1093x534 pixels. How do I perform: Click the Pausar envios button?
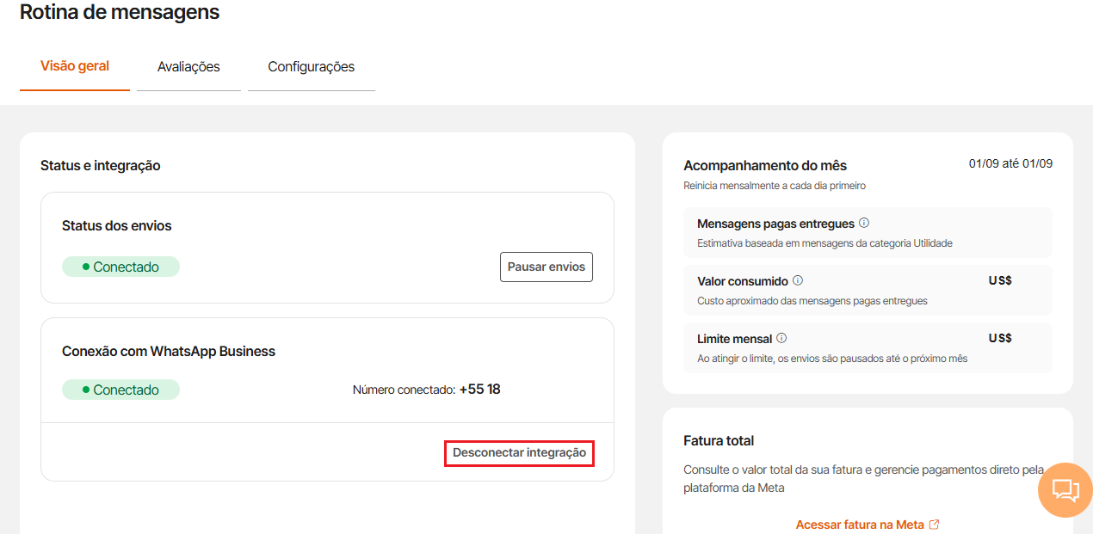click(546, 267)
